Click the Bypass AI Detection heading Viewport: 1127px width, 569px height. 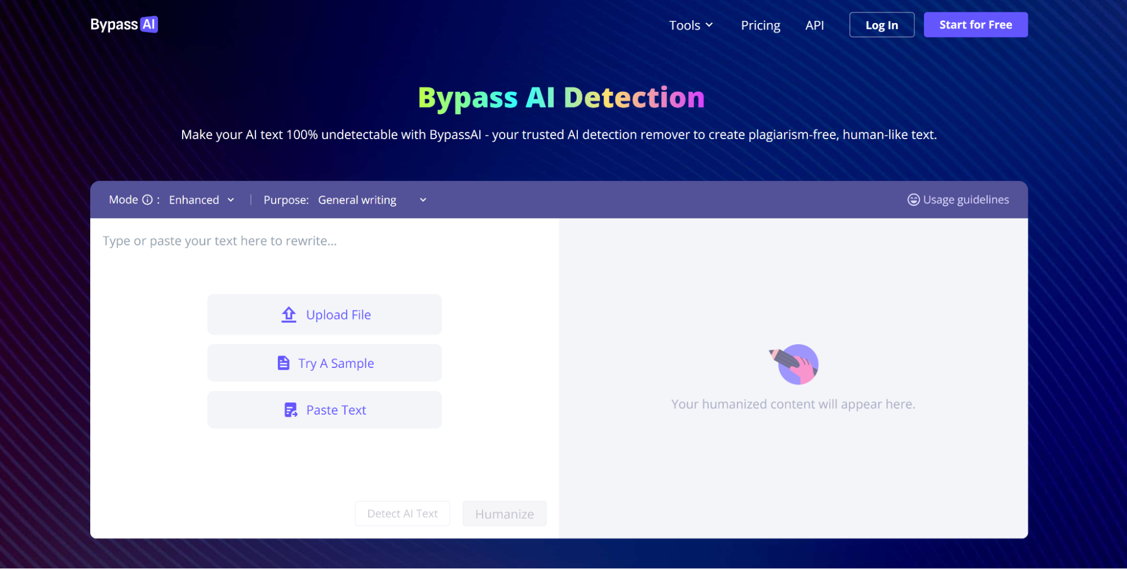pyautogui.click(x=562, y=97)
